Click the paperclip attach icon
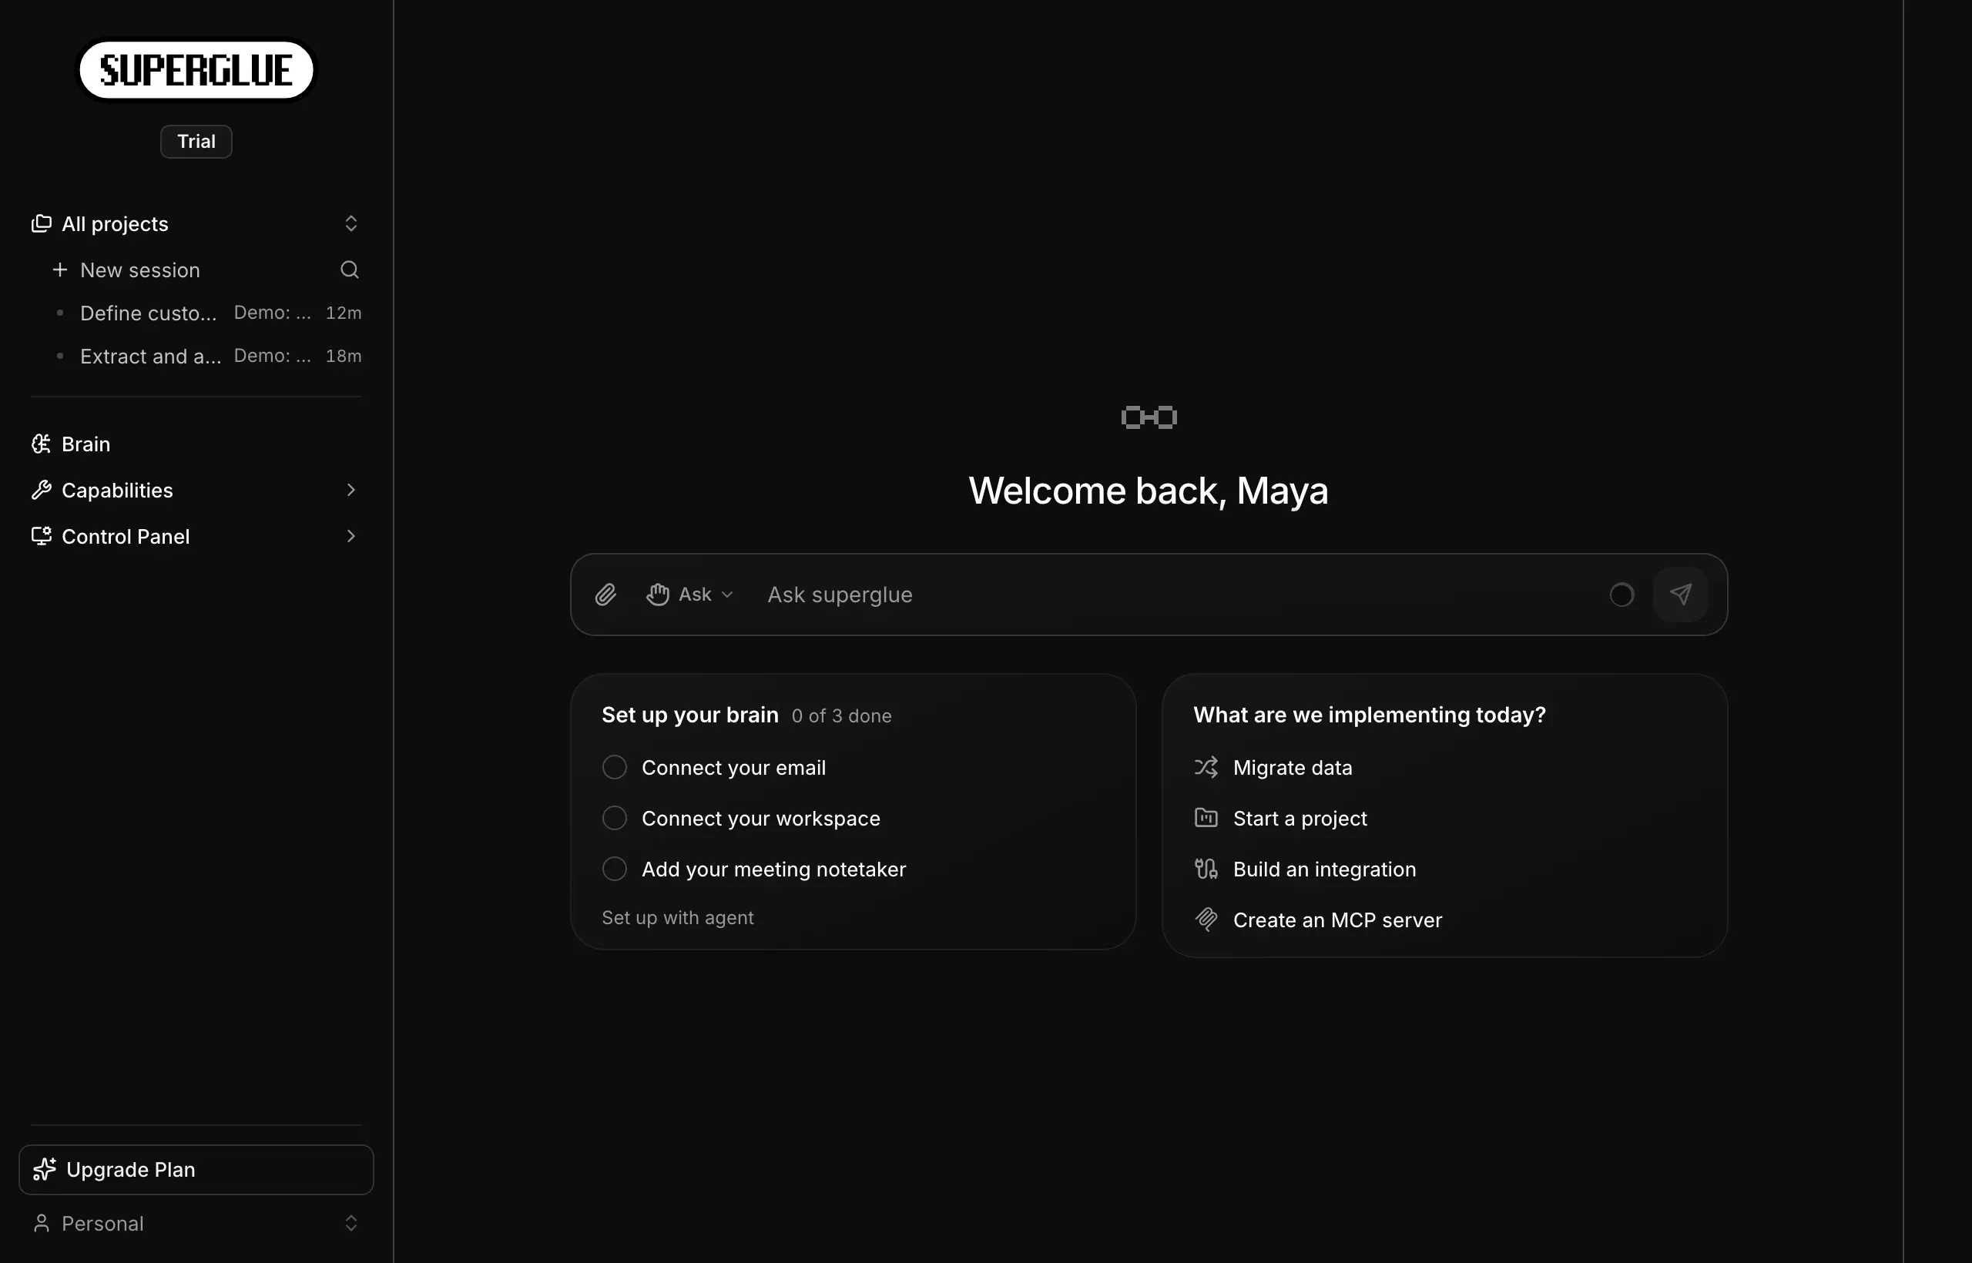Screen dimensions: 1972x1263 point(605,595)
